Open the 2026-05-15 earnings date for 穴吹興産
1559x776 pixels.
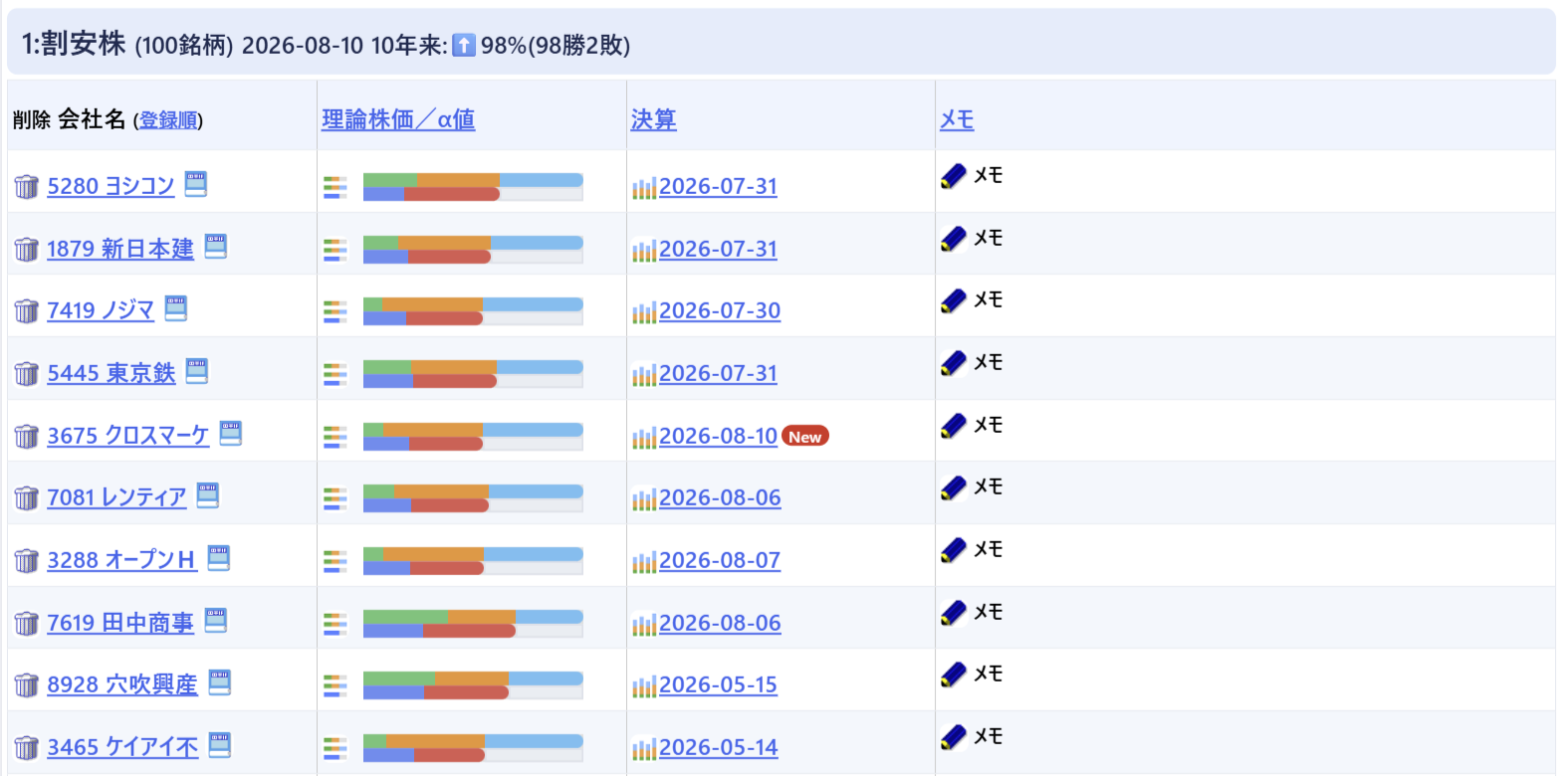(x=718, y=685)
